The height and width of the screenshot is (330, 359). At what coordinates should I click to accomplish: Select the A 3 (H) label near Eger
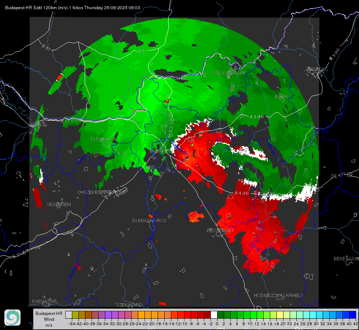point(256,117)
